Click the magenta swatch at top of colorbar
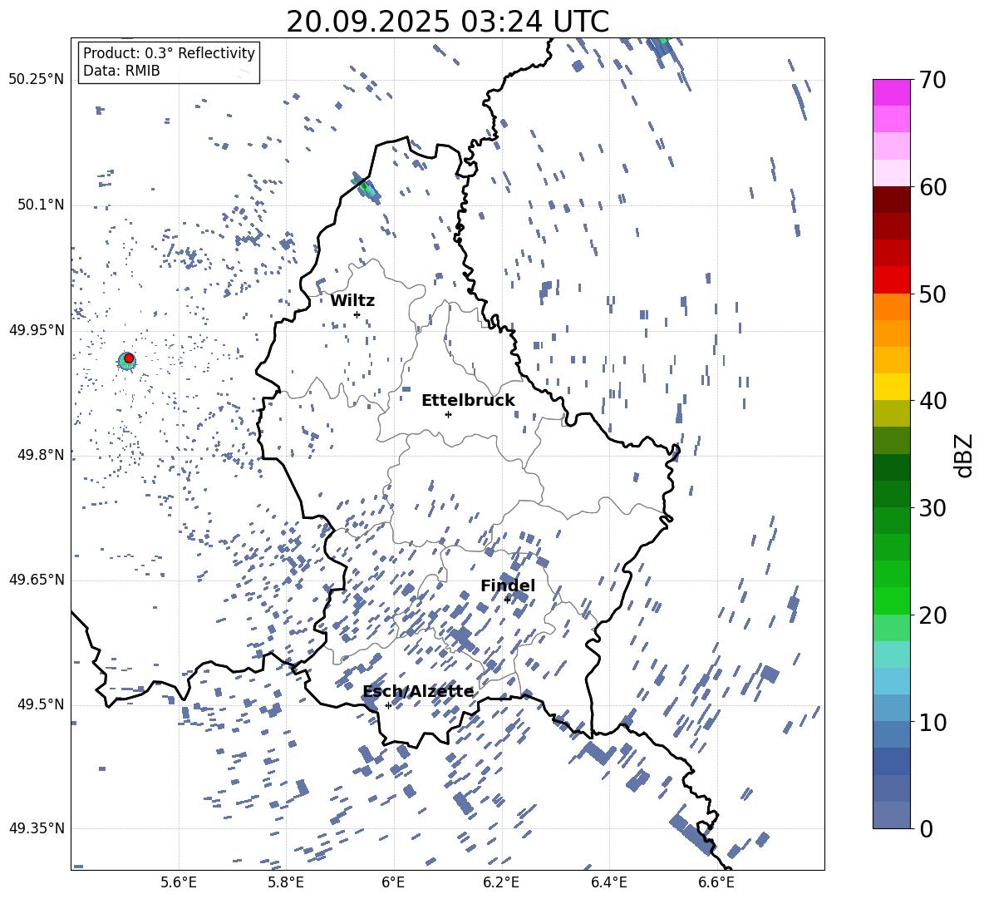The height and width of the screenshot is (899, 984). tap(891, 92)
